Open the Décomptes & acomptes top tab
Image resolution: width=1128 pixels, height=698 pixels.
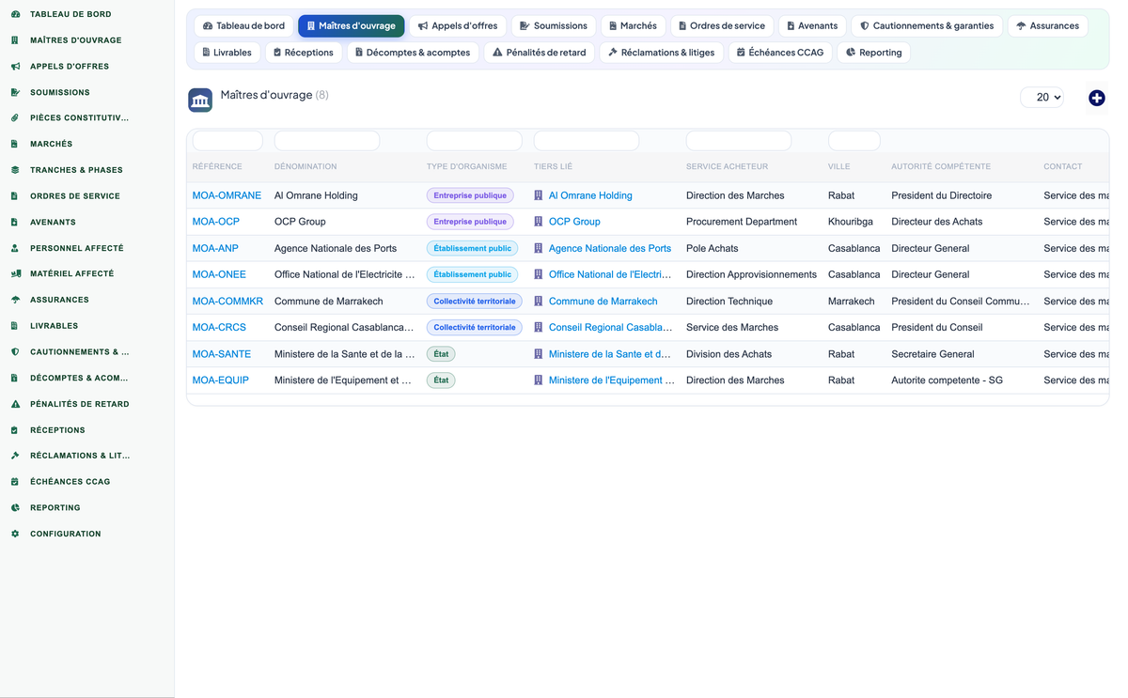413,53
